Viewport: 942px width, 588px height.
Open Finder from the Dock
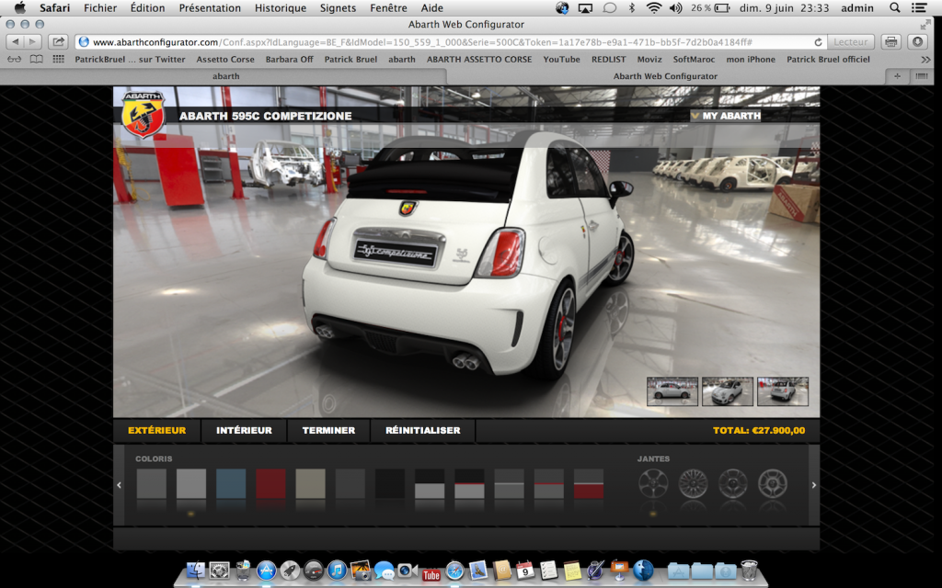pos(196,570)
